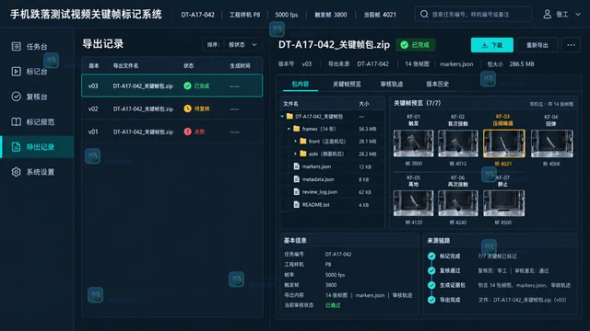Select the KF-06 再次接触 thumbnail
Screen dimensions: 590x331
pyautogui.click(x=458, y=203)
